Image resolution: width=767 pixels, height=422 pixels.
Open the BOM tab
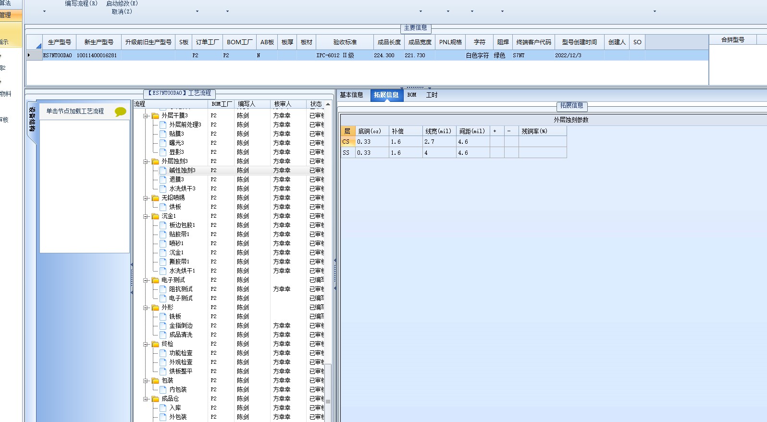point(412,95)
